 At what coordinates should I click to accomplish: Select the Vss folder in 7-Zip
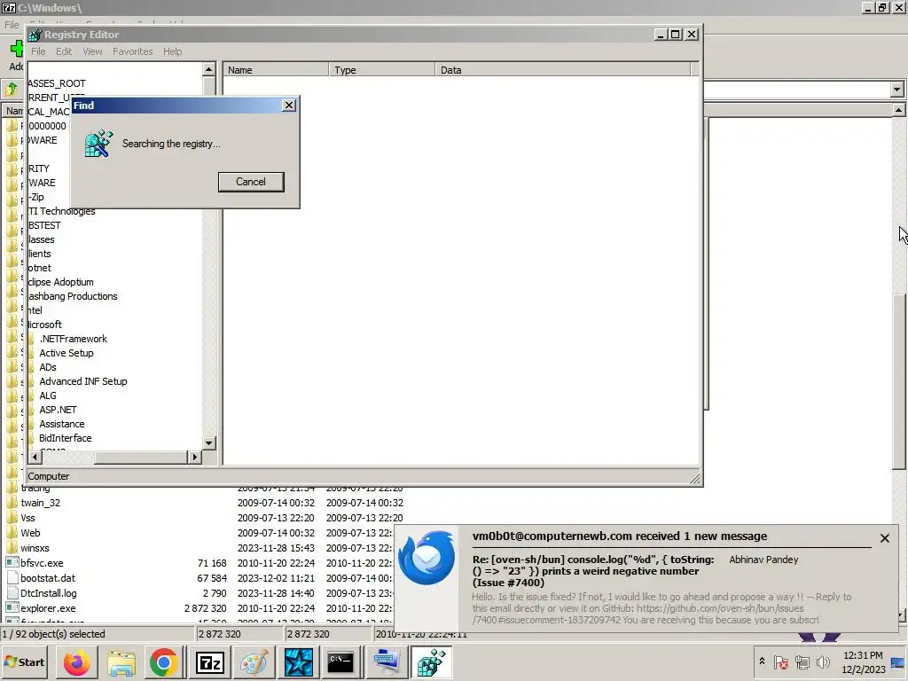coord(27,518)
